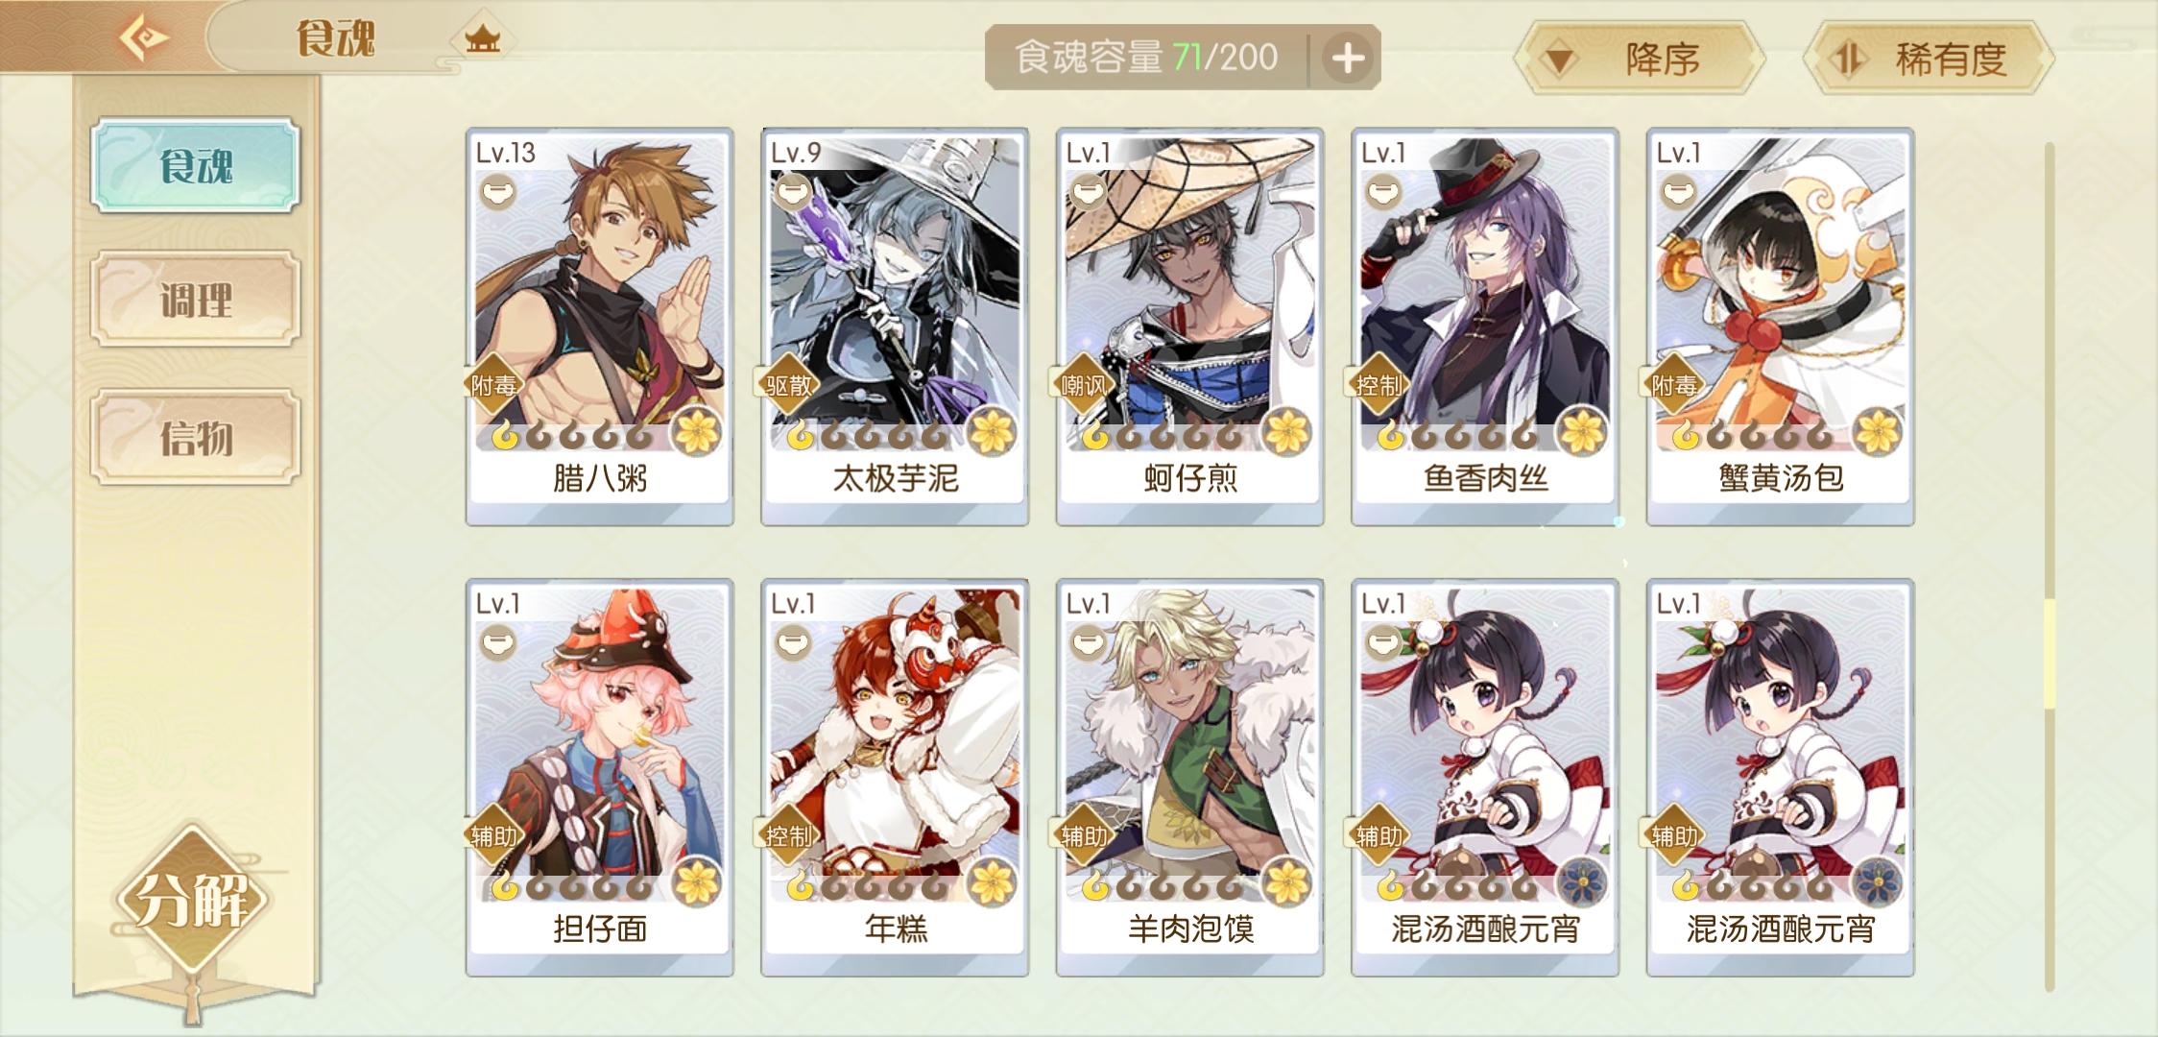Screen dimensions: 2158x1037
Task: Click the vertical scrollbar on the right
Action: pyautogui.click(x=2050, y=567)
